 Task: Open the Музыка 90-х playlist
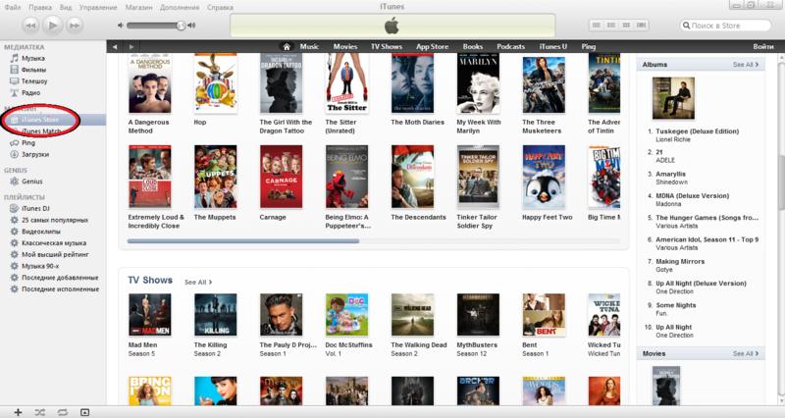40,266
